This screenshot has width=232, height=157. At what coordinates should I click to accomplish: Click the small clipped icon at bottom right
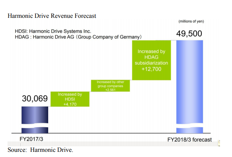(x=219, y=143)
